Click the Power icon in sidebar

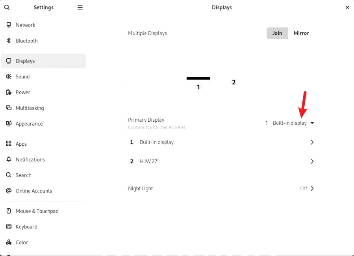9,93
